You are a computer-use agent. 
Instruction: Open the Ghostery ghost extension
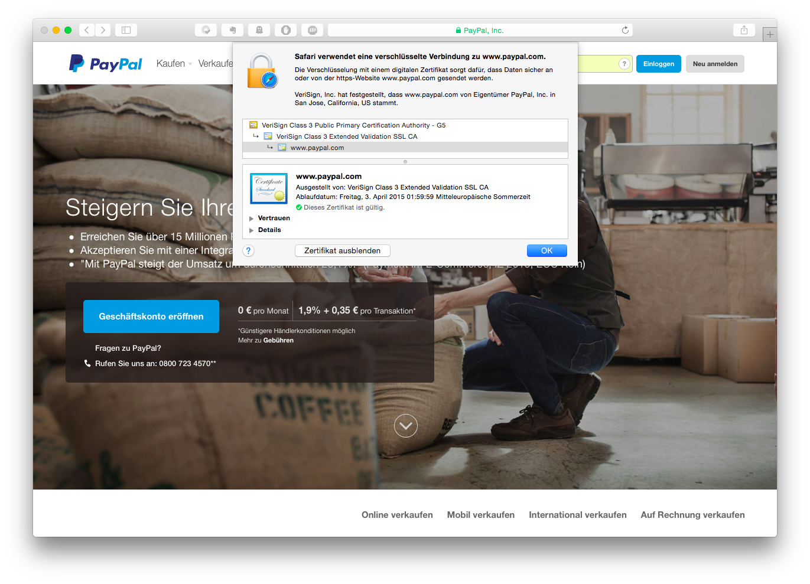coord(259,30)
